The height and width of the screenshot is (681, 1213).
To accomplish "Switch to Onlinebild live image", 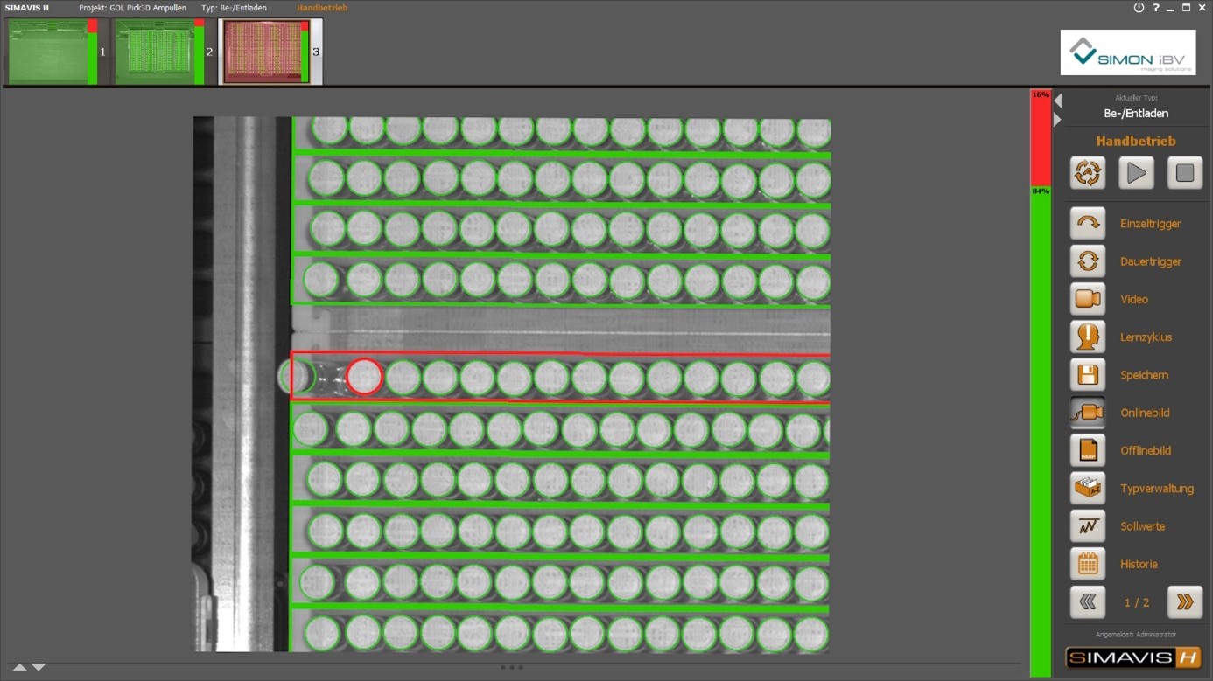I will [x=1088, y=413].
